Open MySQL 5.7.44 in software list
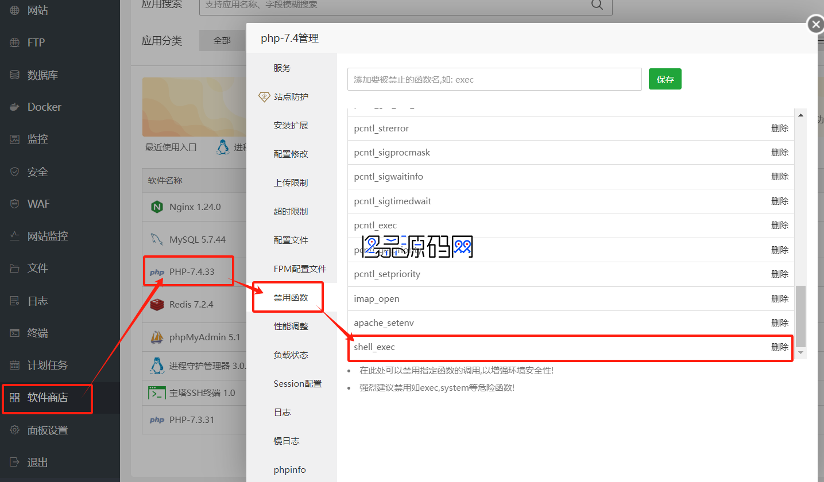Screen dimensions: 824x482 pos(198,239)
